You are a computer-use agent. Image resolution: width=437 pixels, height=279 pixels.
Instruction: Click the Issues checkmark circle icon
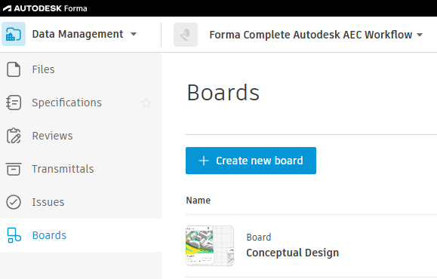(x=14, y=202)
